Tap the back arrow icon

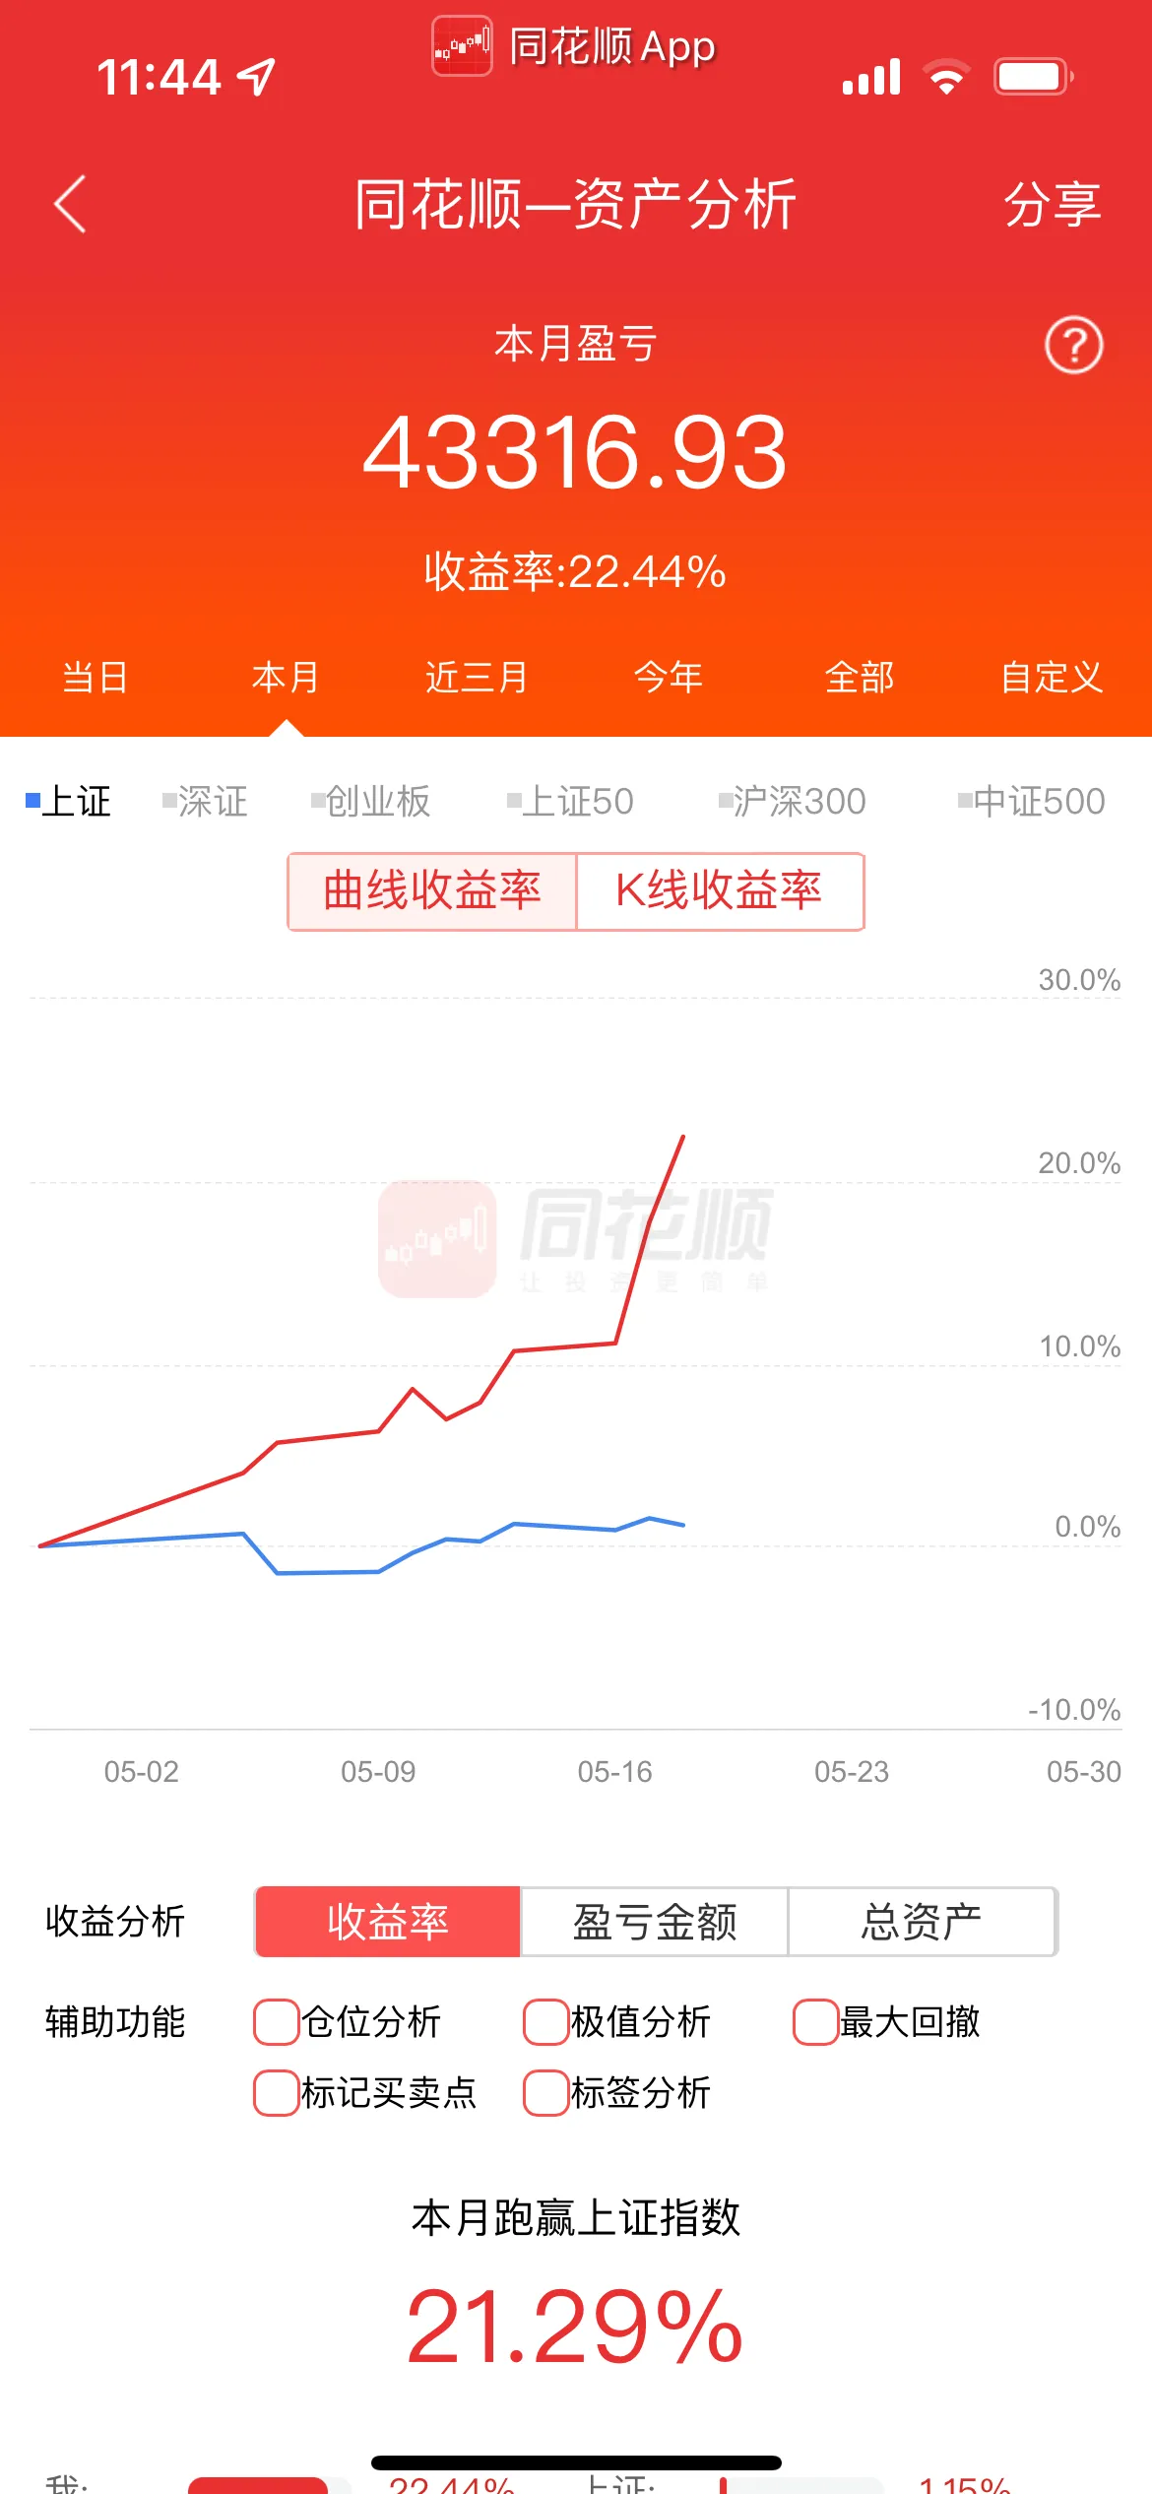click(x=70, y=204)
